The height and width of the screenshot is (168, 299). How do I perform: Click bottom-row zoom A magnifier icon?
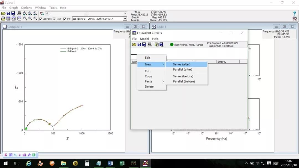(25, 19)
